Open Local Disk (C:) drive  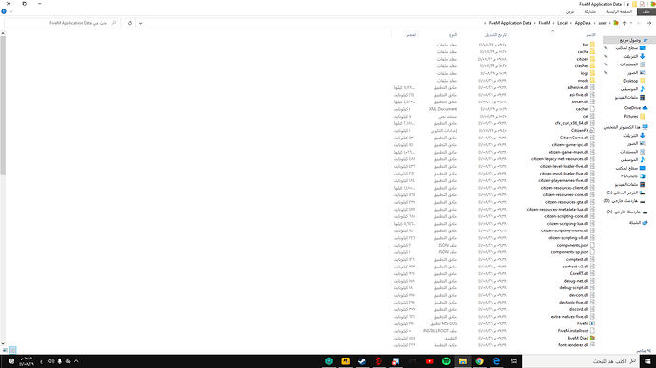(626, 193)
